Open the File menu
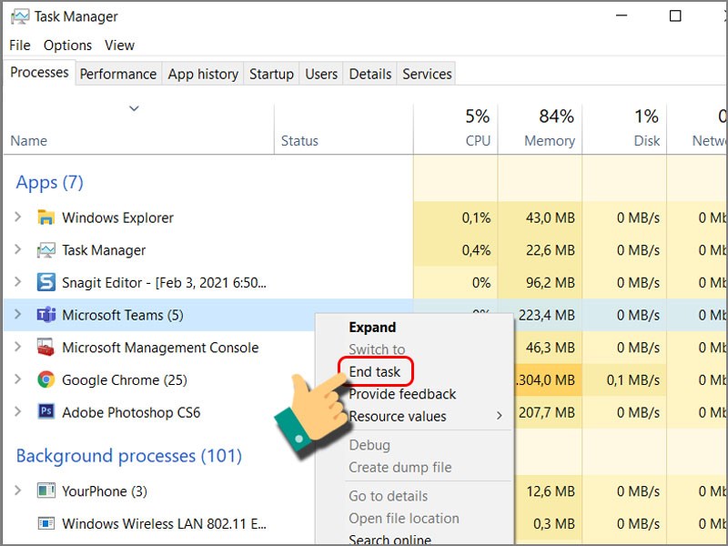 coord(19,45)
